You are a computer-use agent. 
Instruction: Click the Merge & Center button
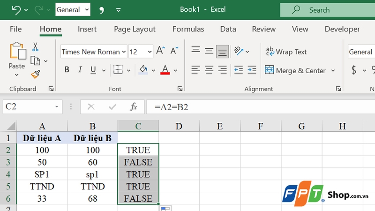[295, 70]
